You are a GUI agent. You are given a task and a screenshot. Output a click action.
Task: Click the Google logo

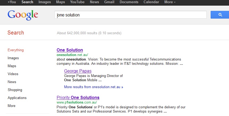tap(23, 15)
